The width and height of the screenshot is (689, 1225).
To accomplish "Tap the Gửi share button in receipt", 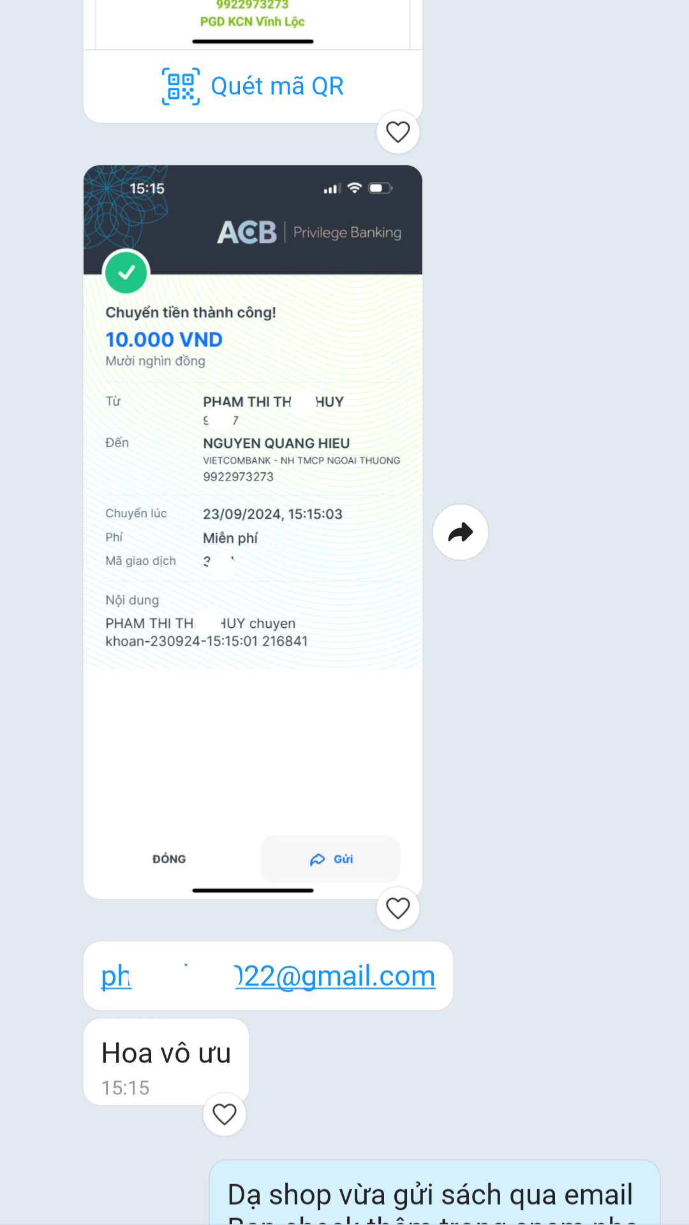I will pyautogui.click(x=330, y=859).
